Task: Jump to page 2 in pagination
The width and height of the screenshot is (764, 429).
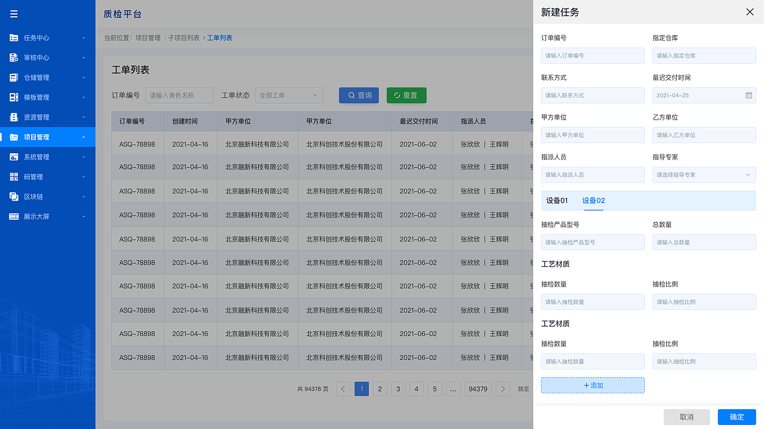Action: (380, 388)
